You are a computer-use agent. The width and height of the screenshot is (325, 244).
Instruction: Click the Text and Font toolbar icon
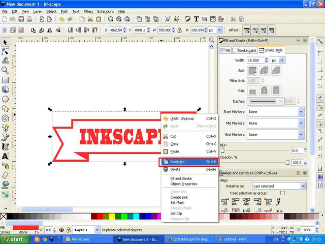(197, 19)
